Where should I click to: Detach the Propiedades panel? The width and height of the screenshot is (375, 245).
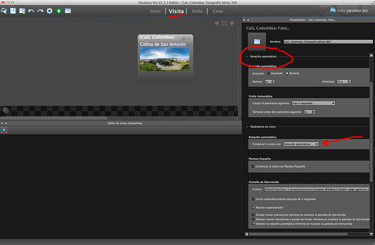coord(248,20)
